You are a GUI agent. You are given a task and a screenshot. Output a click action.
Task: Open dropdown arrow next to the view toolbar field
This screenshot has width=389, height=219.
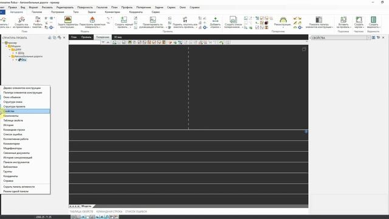click(103, 43)
